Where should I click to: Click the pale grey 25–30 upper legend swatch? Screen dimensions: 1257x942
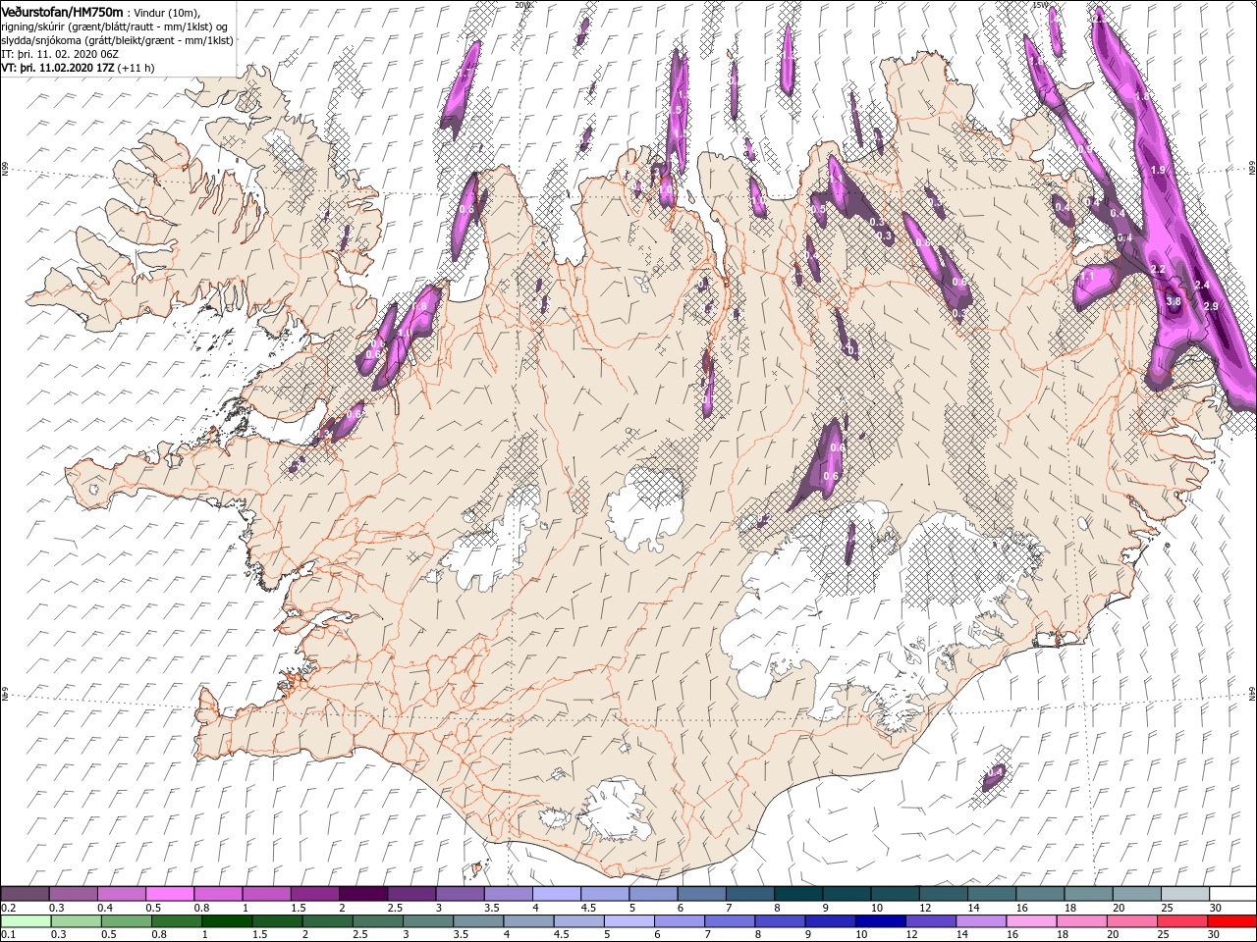pyautogui.click(x=1184, y=894)
